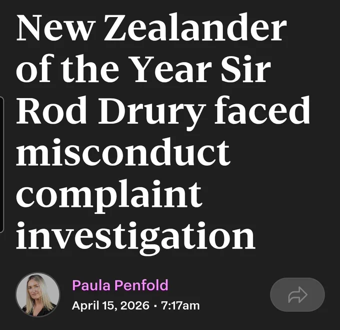Image resolution: width=340 pixels, height=330 pixels.
Task: Select the April 15, 2026 publish date
Action: 110,305
